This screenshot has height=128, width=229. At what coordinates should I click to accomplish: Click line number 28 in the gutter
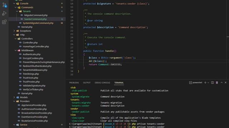(72, 51)
